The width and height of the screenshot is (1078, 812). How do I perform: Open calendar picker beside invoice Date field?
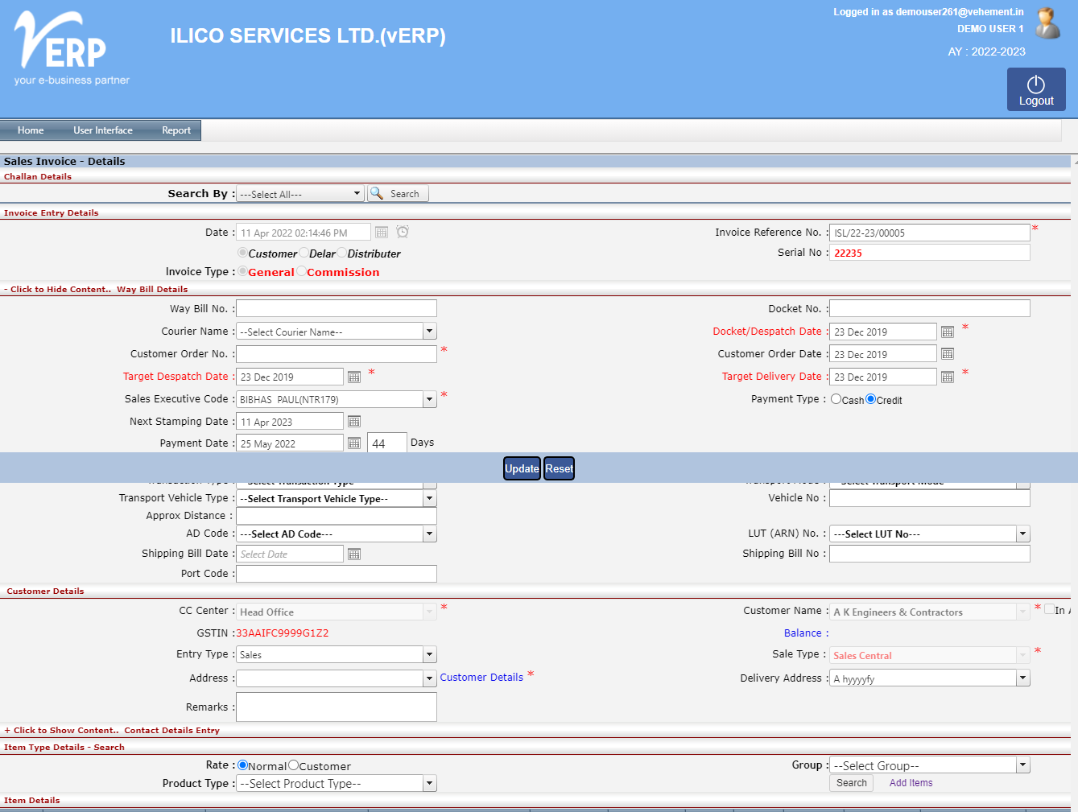382,233
